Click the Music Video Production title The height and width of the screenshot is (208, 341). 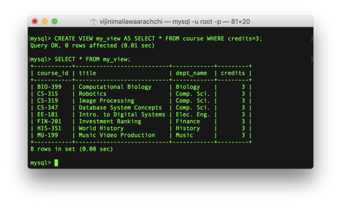[117, 135]
